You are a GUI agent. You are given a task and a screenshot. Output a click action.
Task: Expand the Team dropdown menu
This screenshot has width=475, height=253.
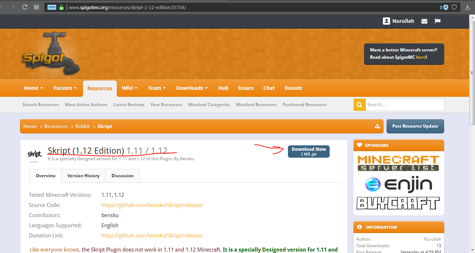click(x=157, y=88)
